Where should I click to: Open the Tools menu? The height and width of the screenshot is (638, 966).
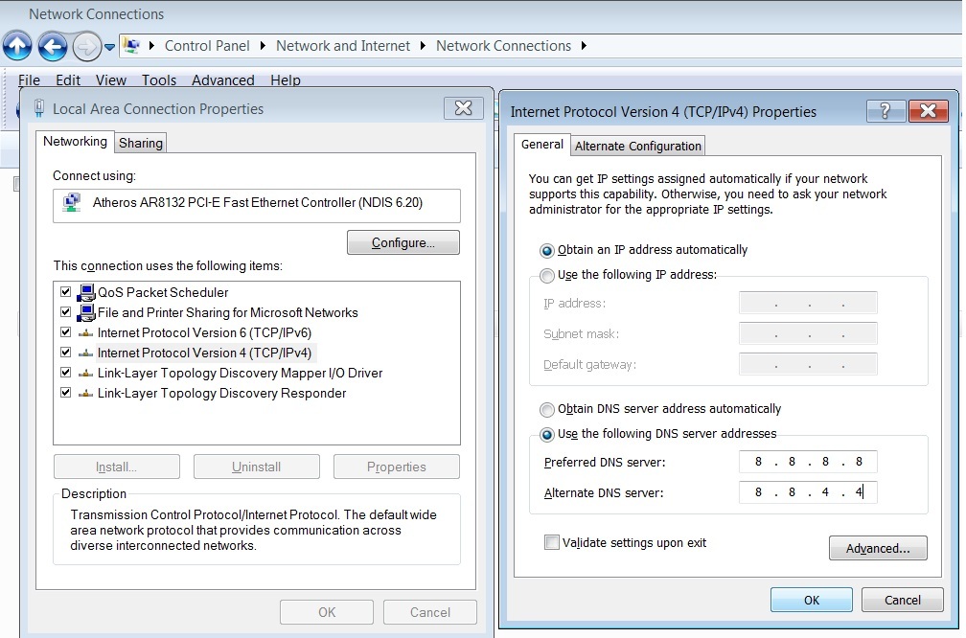coord(159,80)
